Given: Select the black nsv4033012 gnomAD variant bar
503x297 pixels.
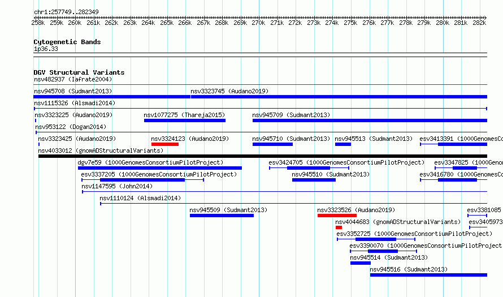Looking at the screenshot, I should coord(263,156).
